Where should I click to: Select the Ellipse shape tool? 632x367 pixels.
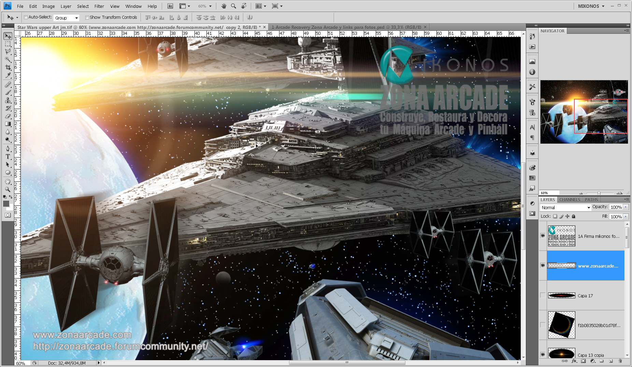pyautogui.click(x=8, y=172)
